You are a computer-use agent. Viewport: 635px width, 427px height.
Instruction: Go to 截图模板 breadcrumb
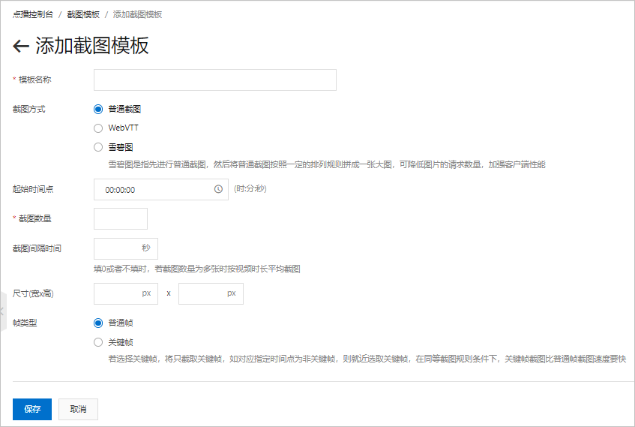pyautogui.click(x=83, y=14)
